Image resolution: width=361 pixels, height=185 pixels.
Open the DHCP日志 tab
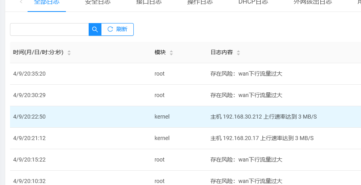(x=253, y=2)
